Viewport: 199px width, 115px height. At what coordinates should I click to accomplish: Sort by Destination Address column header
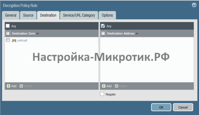click(121, 34)
